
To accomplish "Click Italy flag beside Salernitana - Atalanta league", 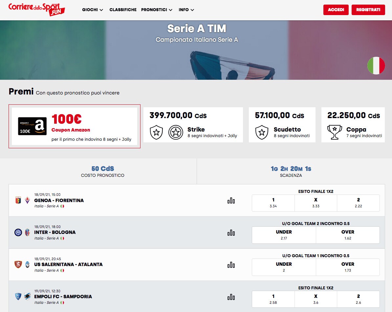I will click(x=62, y=271).
